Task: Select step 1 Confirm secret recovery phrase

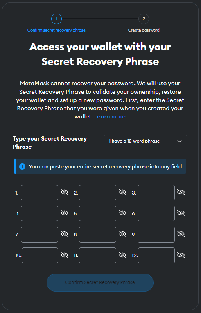Action: [56, 19]
